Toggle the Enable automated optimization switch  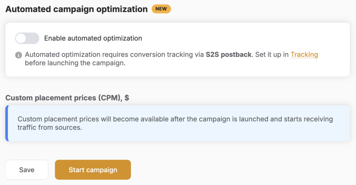pos(27,38)
